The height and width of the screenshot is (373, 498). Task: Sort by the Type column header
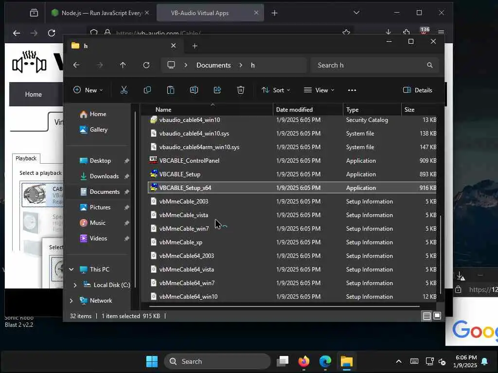[372, 110]
